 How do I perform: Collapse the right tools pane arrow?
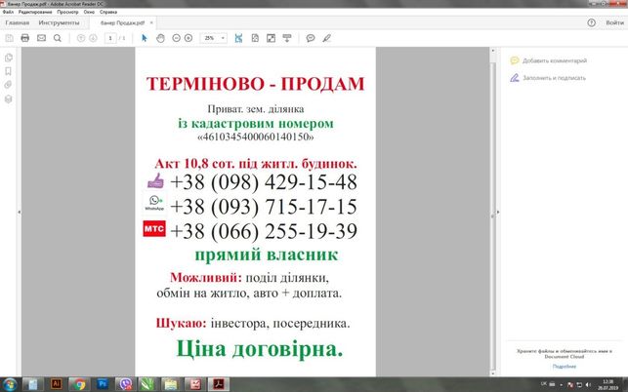[498, 212]
